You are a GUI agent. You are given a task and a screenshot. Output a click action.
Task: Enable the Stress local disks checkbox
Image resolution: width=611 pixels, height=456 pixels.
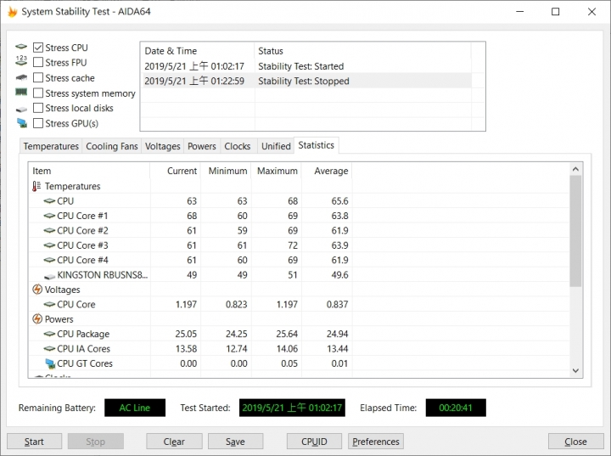point(38,108)
